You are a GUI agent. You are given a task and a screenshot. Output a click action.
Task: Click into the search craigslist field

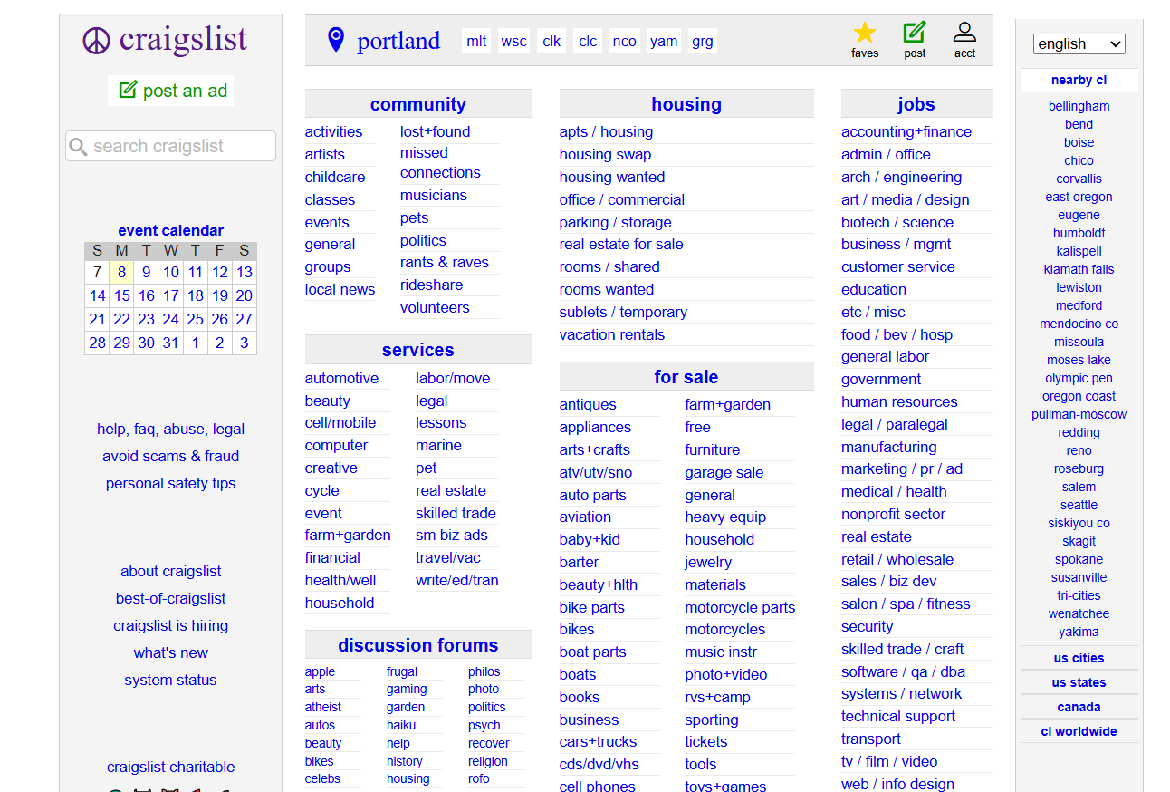click(x=170, y=146)
